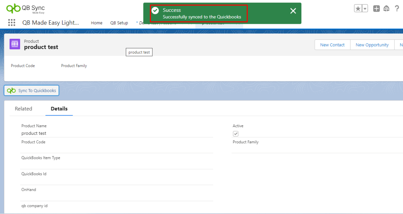Open the global actions plus icon
This screenshot has width=403, height=214.
377,9
